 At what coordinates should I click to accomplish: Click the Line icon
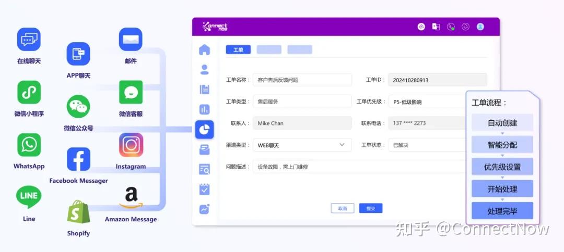point(29,197)
